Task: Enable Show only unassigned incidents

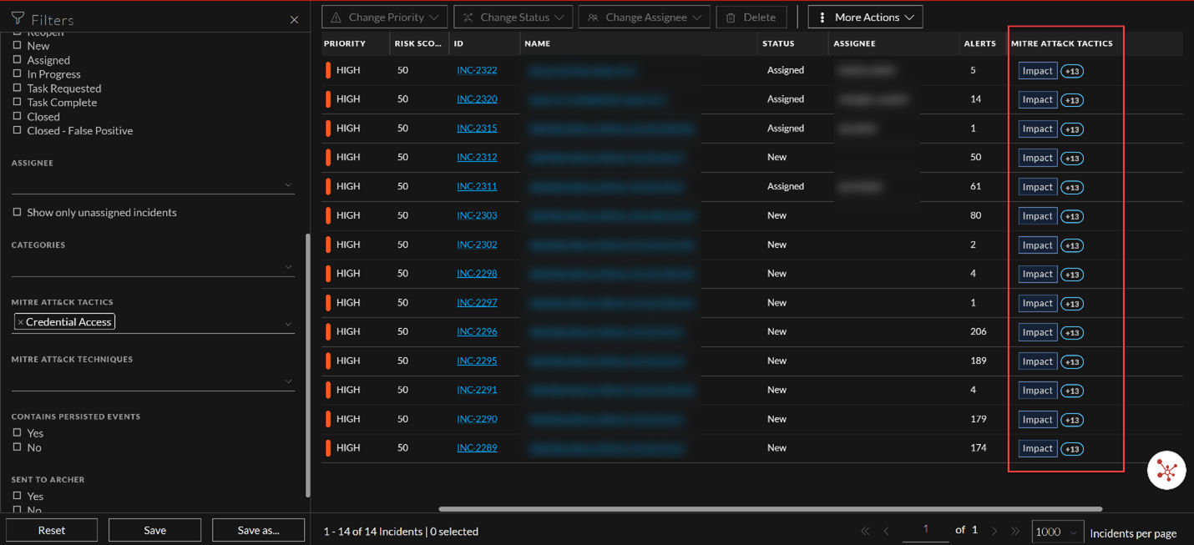Action: tap(18, 212)
